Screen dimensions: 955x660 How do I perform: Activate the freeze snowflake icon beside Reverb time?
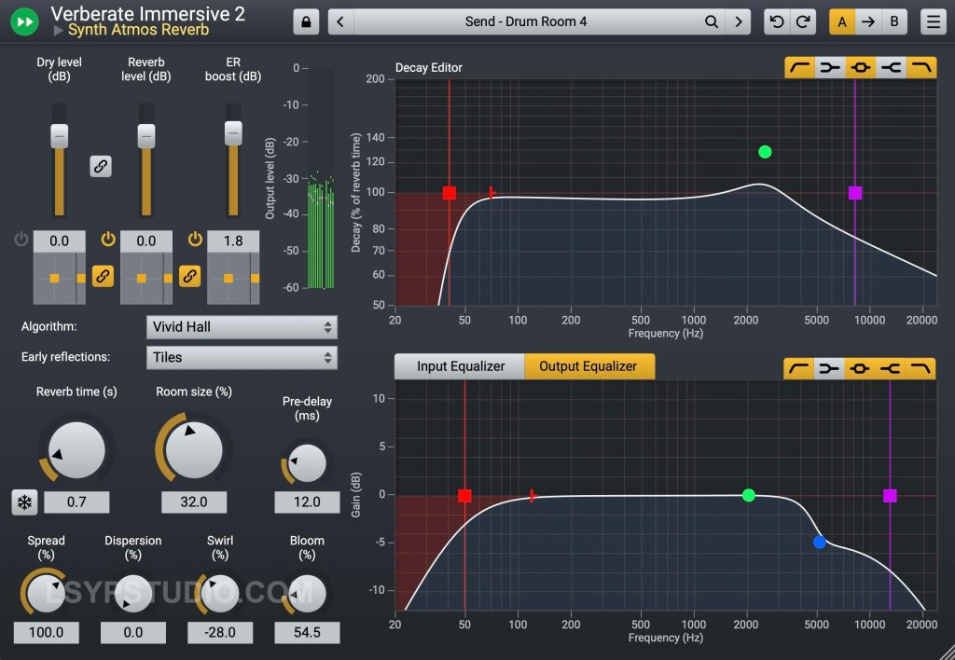(23, 502)
